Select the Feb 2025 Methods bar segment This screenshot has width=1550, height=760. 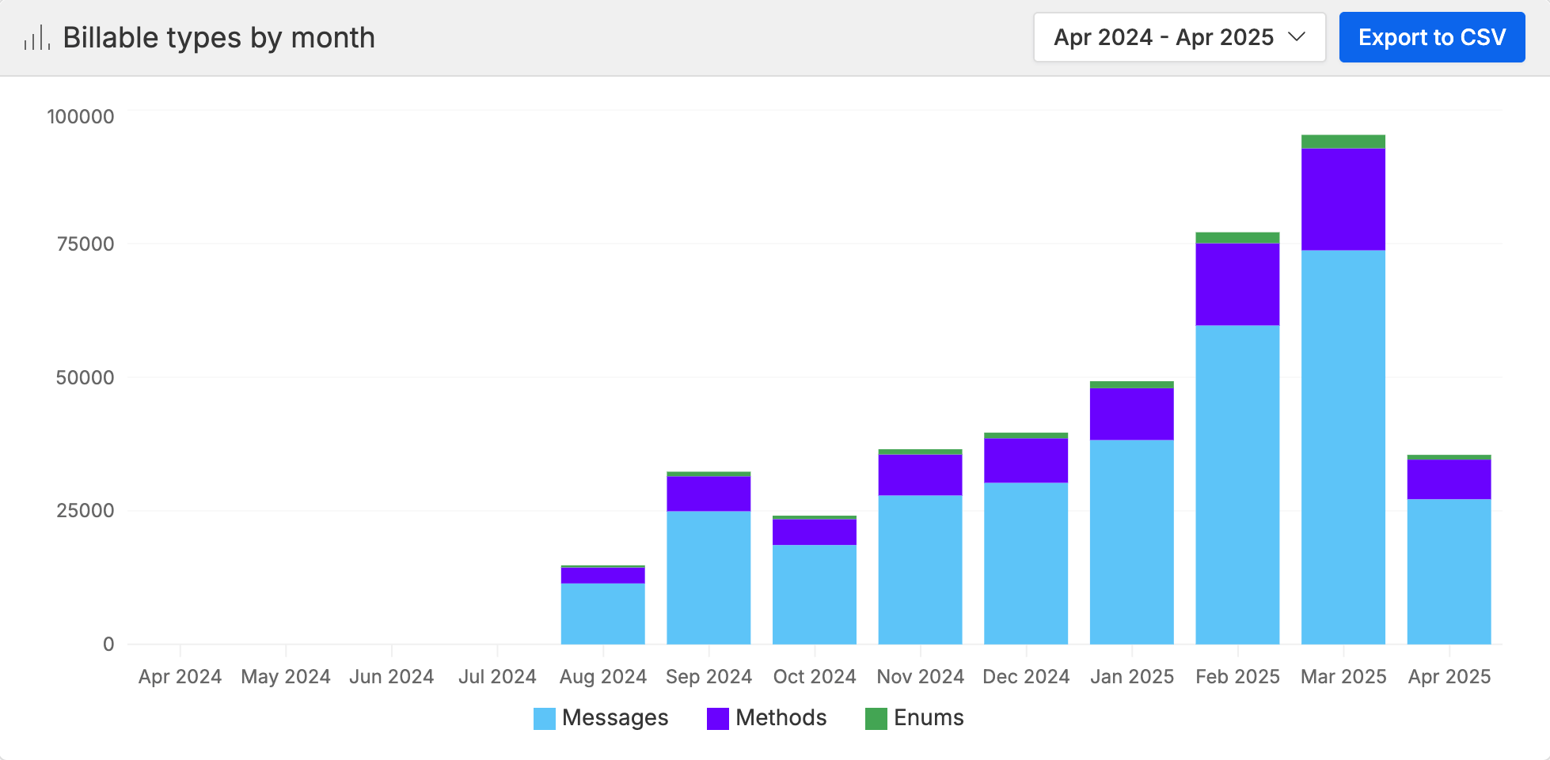pos(1237,285)
